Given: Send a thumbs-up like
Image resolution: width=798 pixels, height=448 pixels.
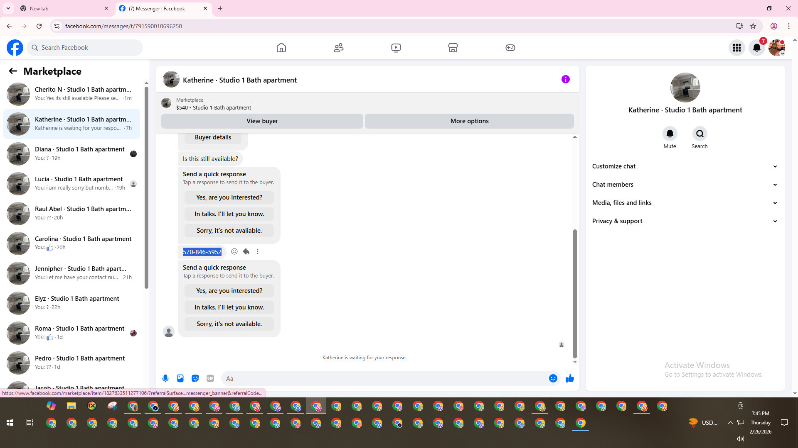Looking at the screenshot, I should pos(569,378).
